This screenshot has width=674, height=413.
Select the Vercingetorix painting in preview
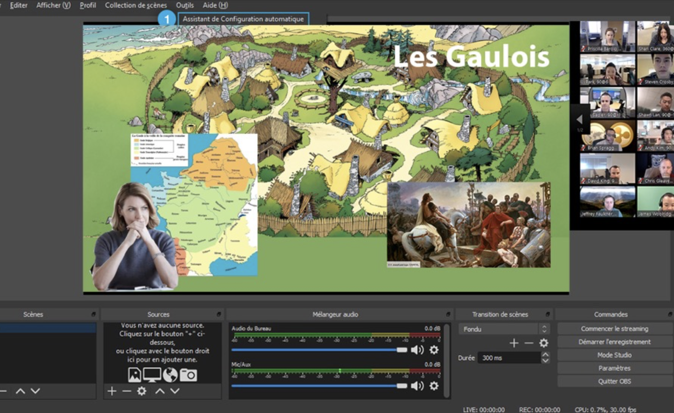(x=469, y=225)
